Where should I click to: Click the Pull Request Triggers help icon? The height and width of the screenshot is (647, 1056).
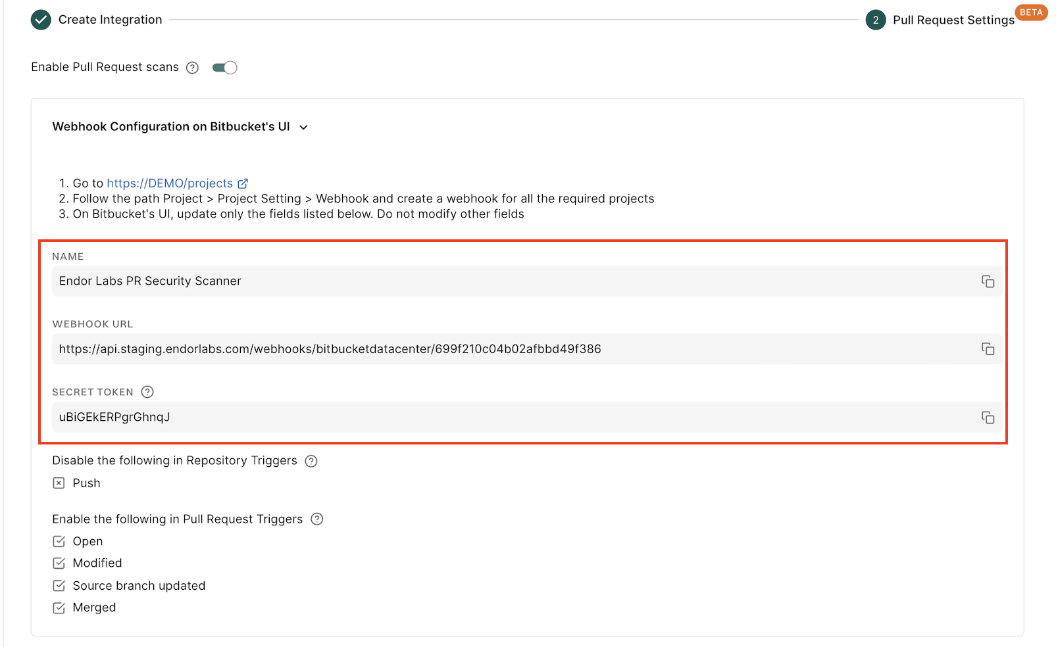[316, 519]
